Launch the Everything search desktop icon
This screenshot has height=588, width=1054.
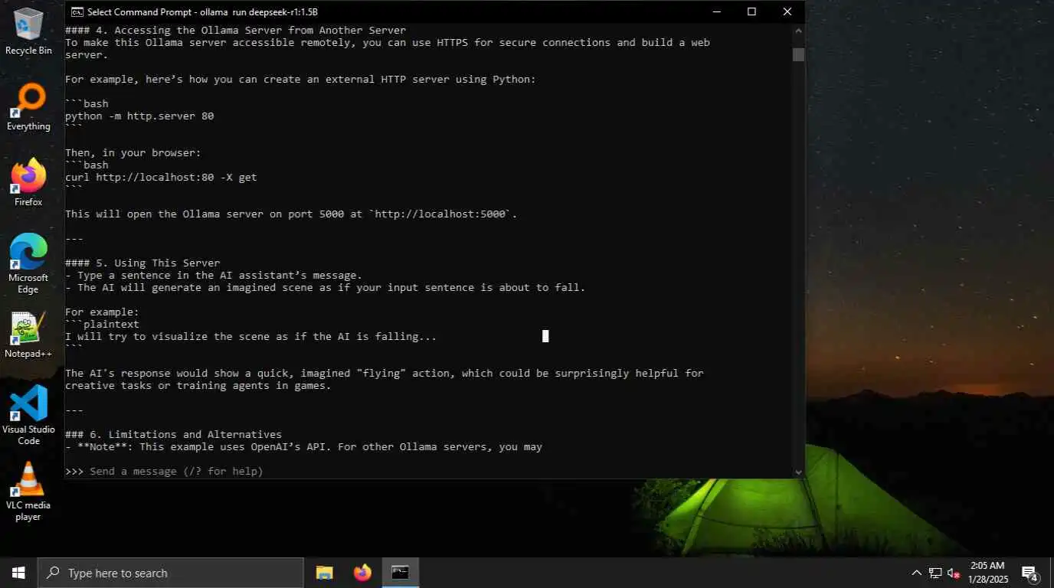(28, 107)
